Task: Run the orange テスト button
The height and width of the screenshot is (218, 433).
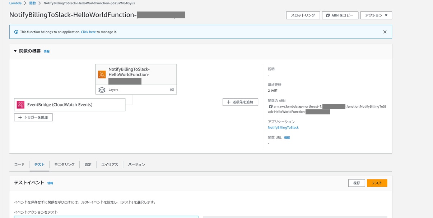Action: (377, 183)
